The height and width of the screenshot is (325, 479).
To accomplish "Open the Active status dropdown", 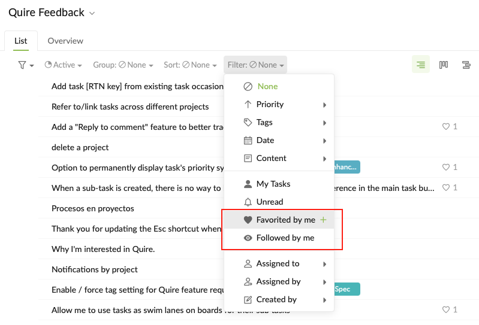I will coord(63,65).
